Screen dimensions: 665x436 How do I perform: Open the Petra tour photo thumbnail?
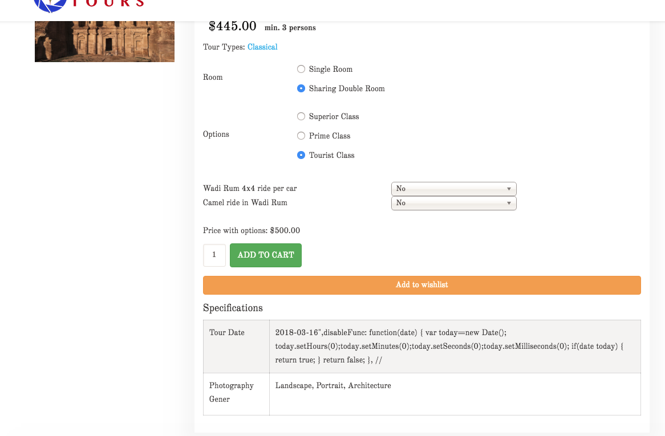(104, 41)
